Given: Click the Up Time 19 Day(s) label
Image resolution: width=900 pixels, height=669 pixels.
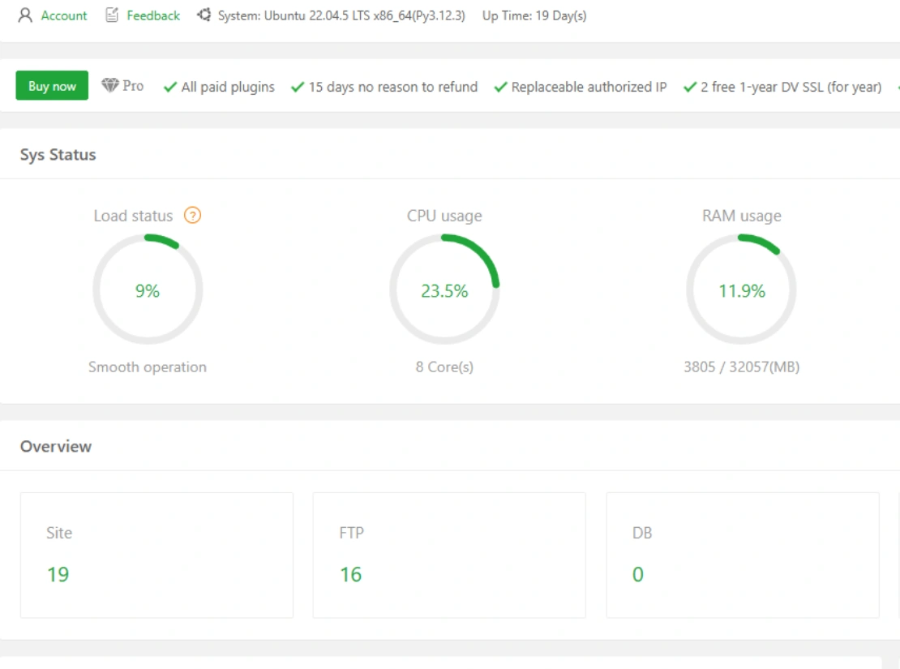Looking at the screenshot, I should (534, 16).
